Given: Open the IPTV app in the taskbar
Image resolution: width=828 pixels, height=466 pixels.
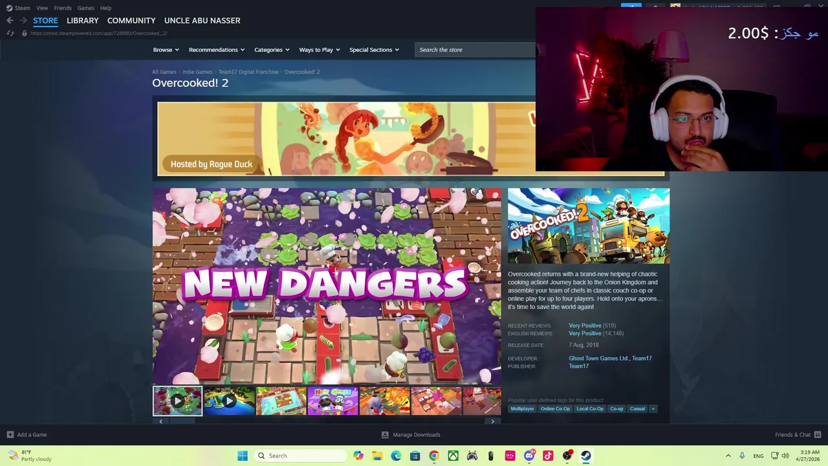Looking at the screenshot, I should tap(510, 456).
